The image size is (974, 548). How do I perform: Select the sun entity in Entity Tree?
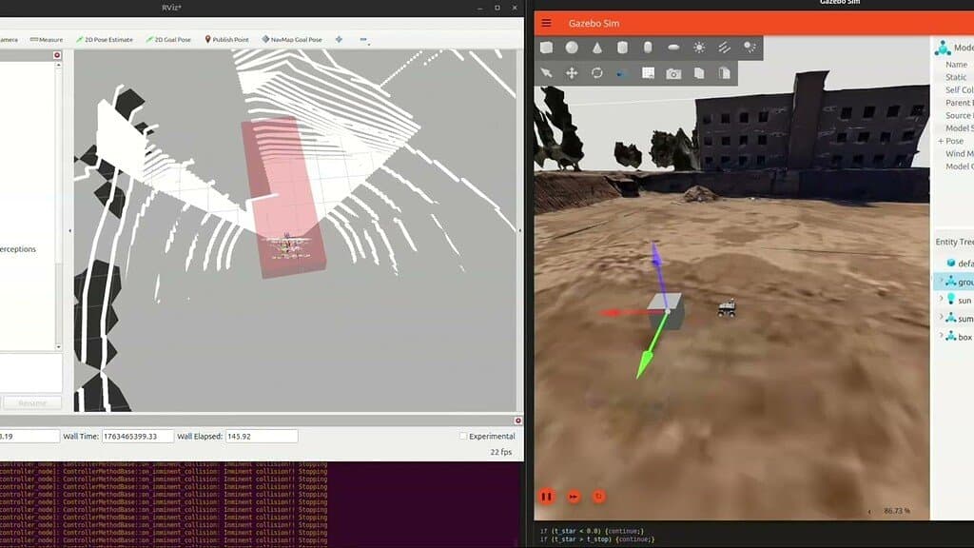click(x=959, y=300)
